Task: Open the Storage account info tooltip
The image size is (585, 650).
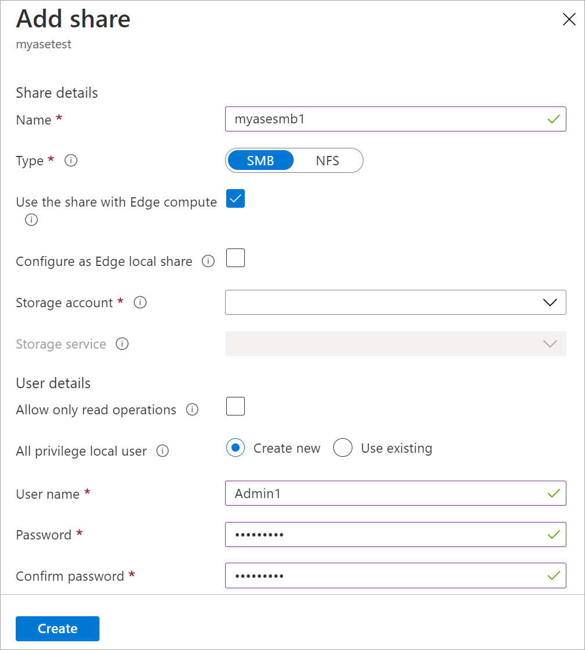Action: click(140, 303)
